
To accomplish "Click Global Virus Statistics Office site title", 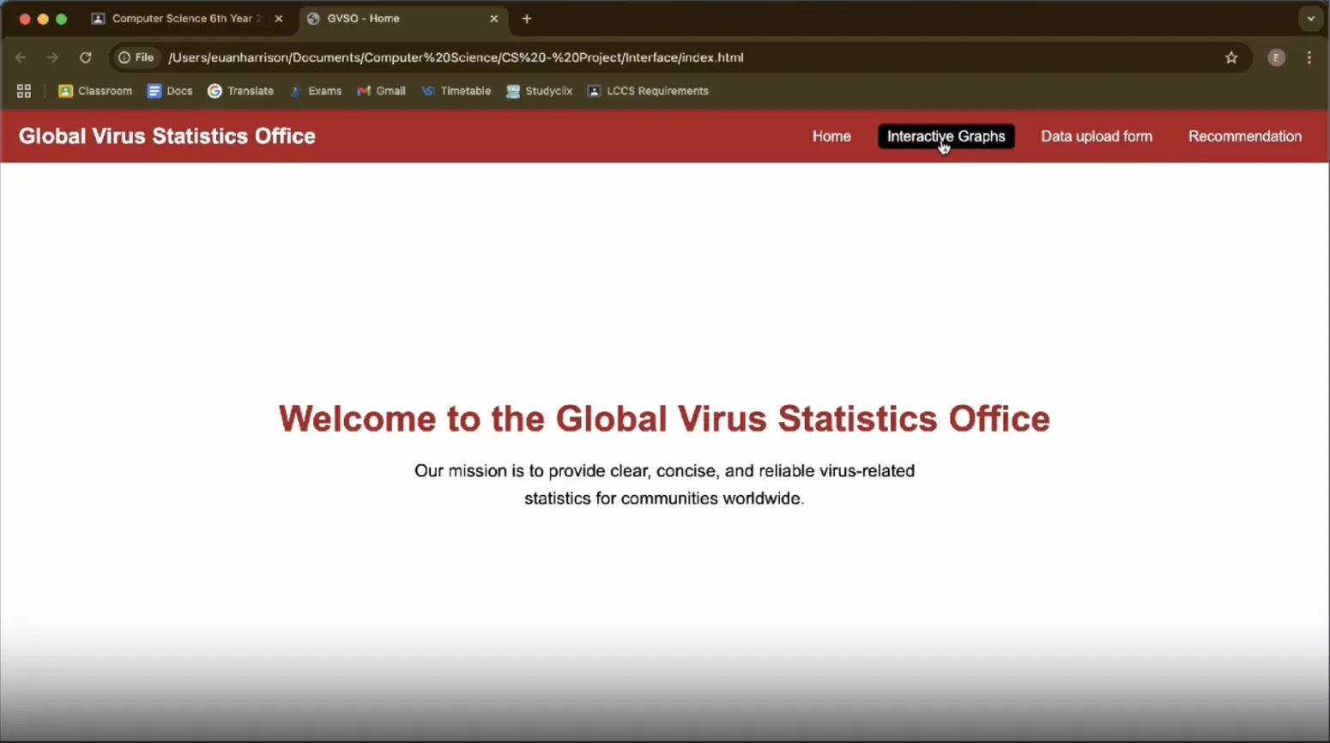I will [167, 136].
